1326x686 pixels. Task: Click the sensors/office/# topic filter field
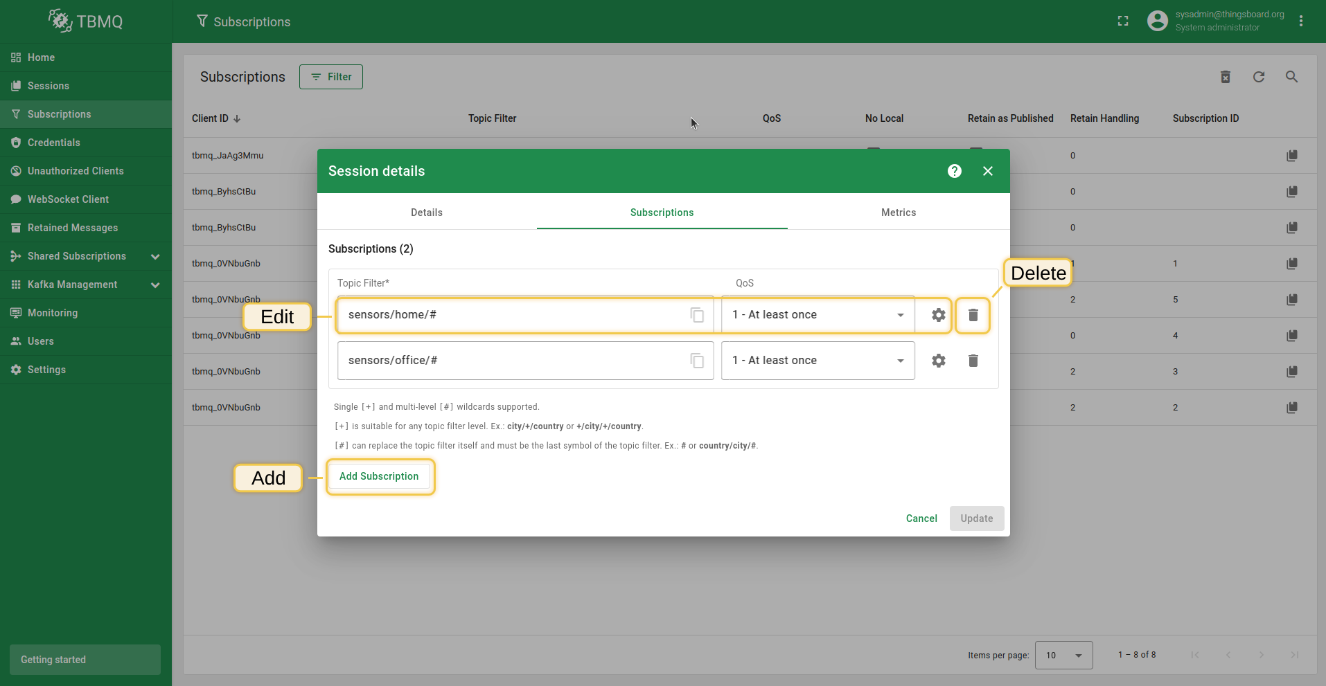(x=513, y=361)
